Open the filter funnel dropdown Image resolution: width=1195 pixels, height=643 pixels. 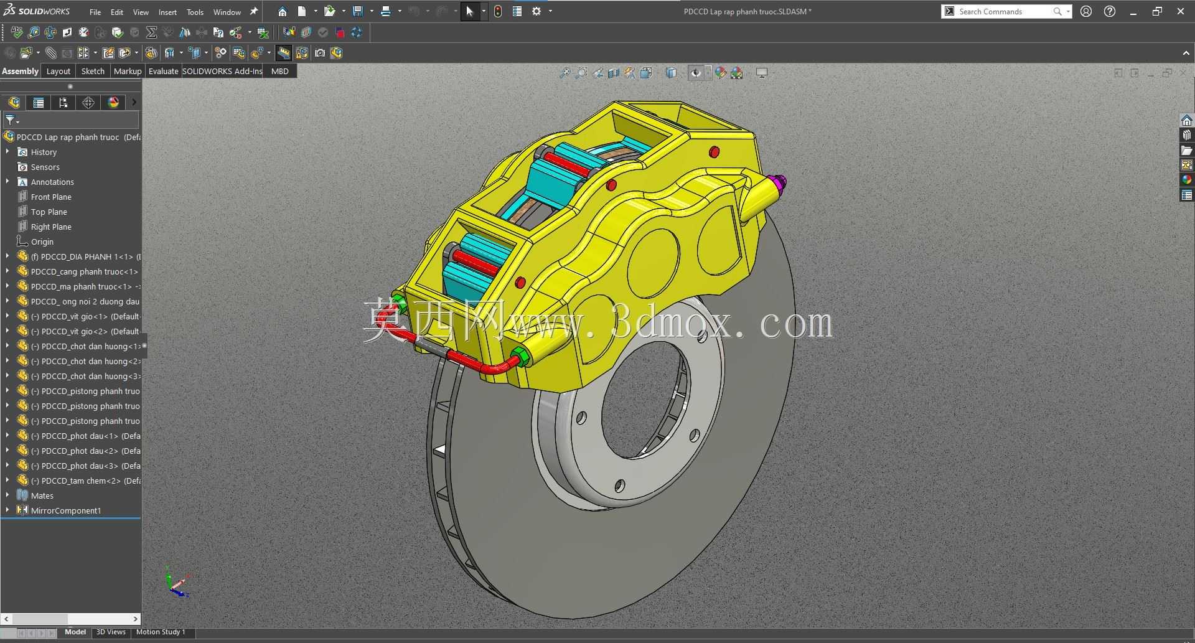(12, 120)
